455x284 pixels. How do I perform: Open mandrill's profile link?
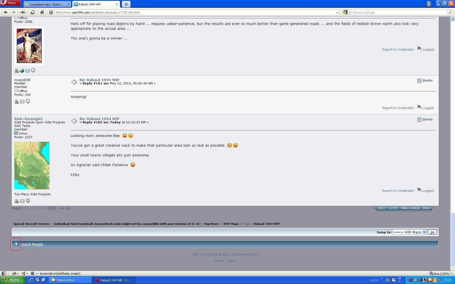pyautogui.click(x=22, y=80)
